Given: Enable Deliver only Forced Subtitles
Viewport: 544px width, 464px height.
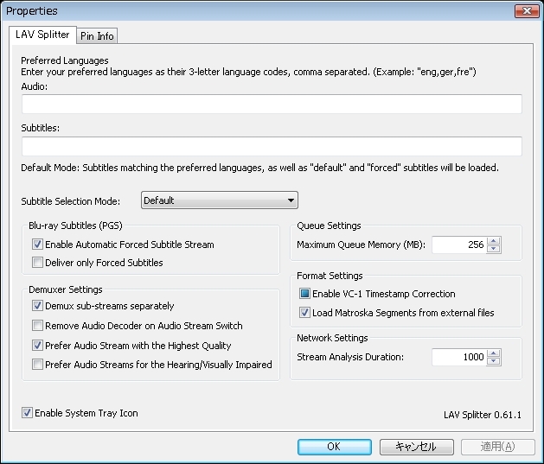Looking at the screenshot, I should [x=37, y=263].
